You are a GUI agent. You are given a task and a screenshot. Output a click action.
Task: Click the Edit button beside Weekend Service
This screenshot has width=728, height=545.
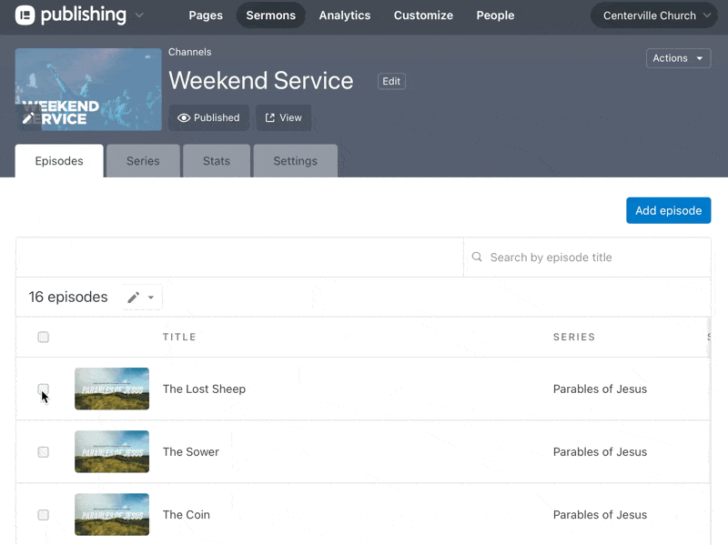[x=391, y=81]
